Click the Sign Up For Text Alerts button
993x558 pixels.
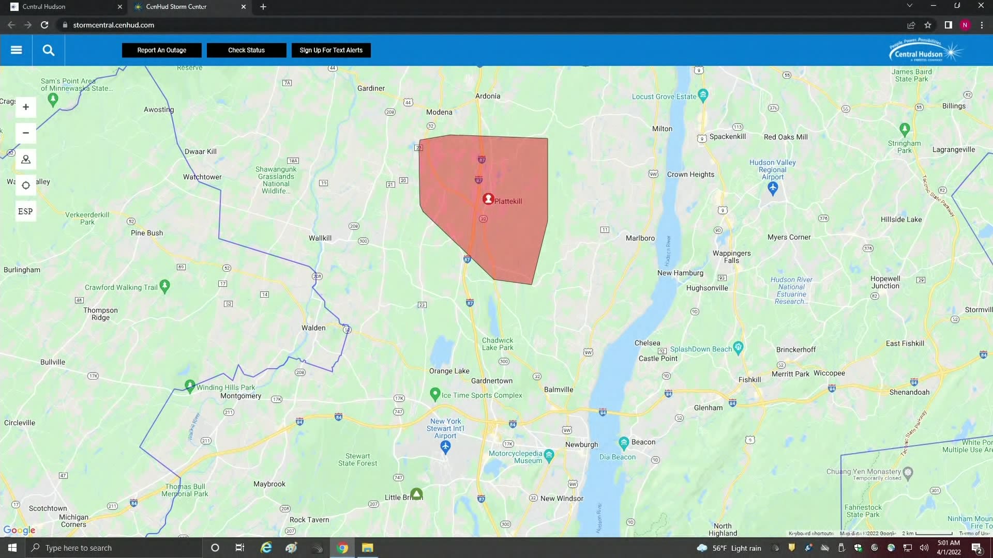tap(331, 50)
